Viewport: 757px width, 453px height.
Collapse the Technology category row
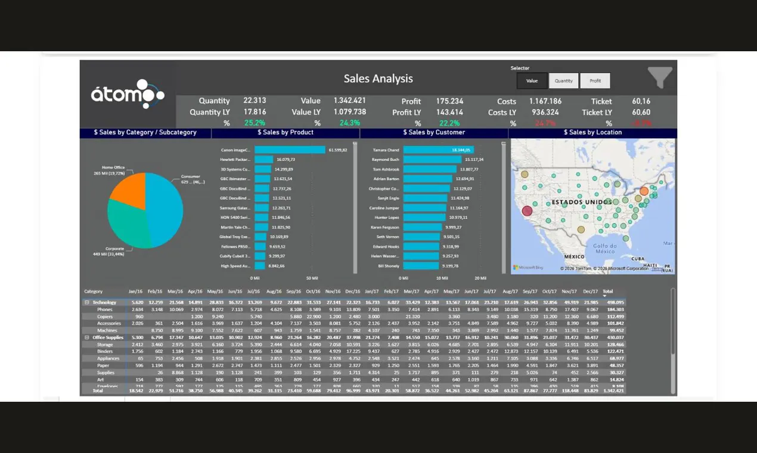click(86, 302)
